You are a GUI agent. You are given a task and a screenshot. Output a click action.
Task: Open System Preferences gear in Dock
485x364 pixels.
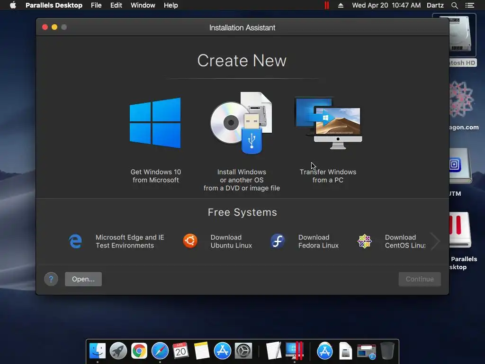[243, 351]
